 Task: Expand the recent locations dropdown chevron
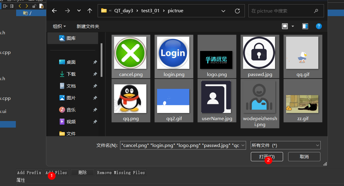(79, 11)
